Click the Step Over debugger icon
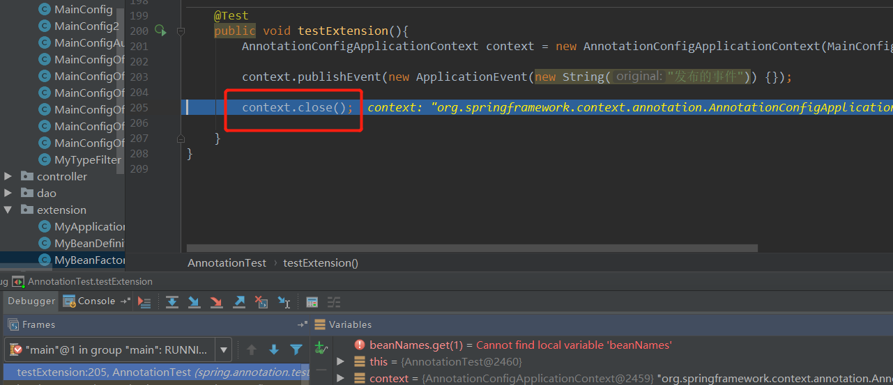The width and height of the screenshot is (893, 385). (x=172, y=302)
